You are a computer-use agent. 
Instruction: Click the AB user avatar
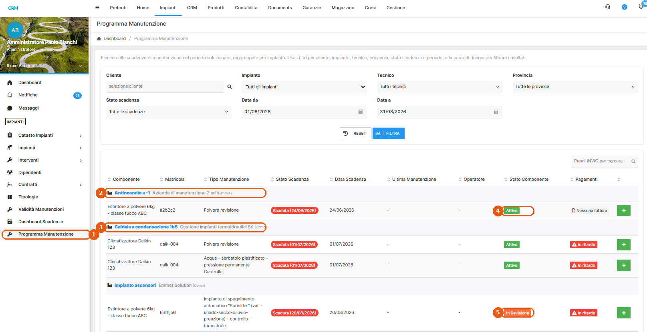15,30
